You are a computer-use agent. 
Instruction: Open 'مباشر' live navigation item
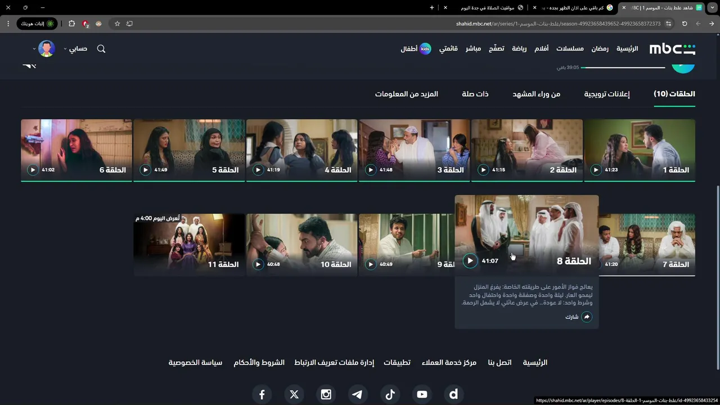pos(473,49)
